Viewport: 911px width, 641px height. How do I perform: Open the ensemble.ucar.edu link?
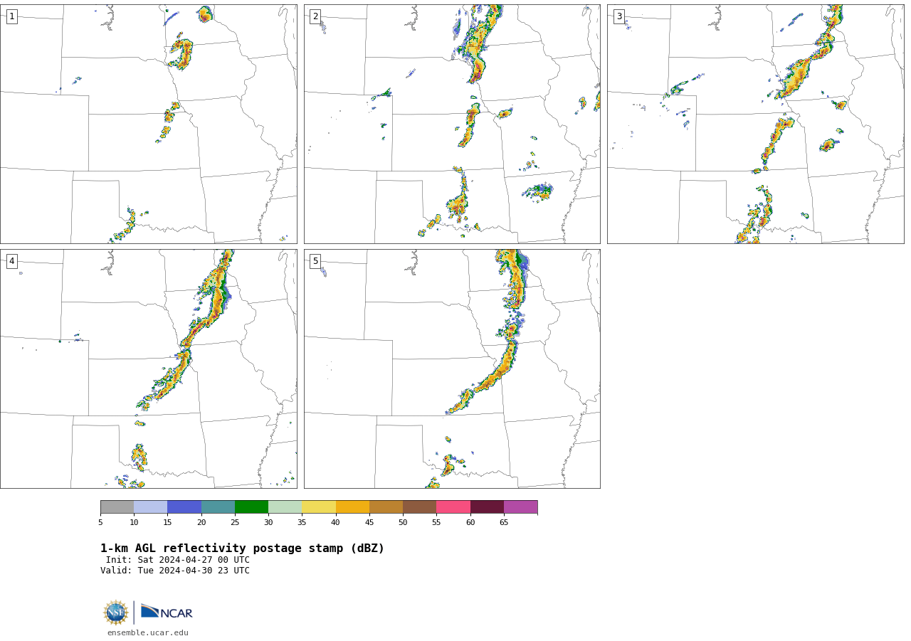[148, 633]
